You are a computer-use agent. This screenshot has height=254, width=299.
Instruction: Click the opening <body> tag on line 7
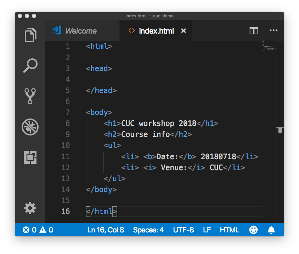(99, 112)
